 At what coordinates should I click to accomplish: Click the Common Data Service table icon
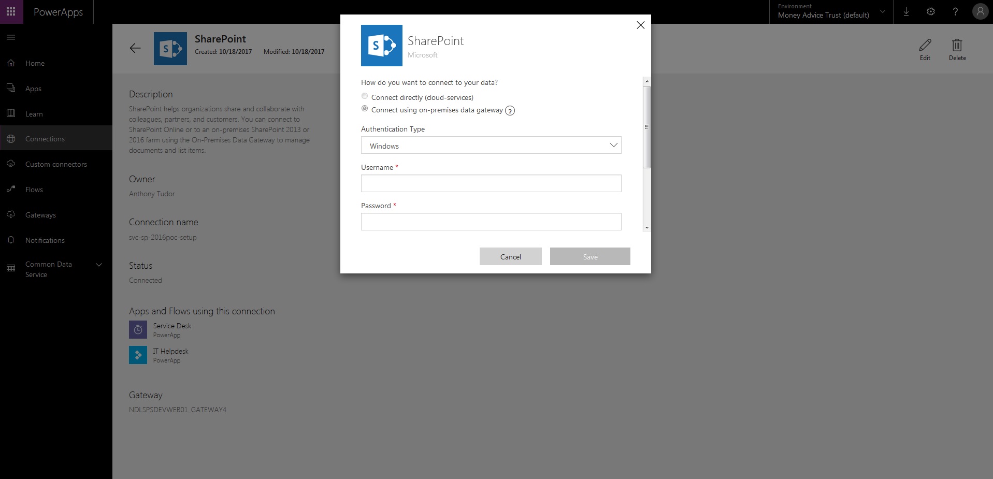[x=11, y=268]
